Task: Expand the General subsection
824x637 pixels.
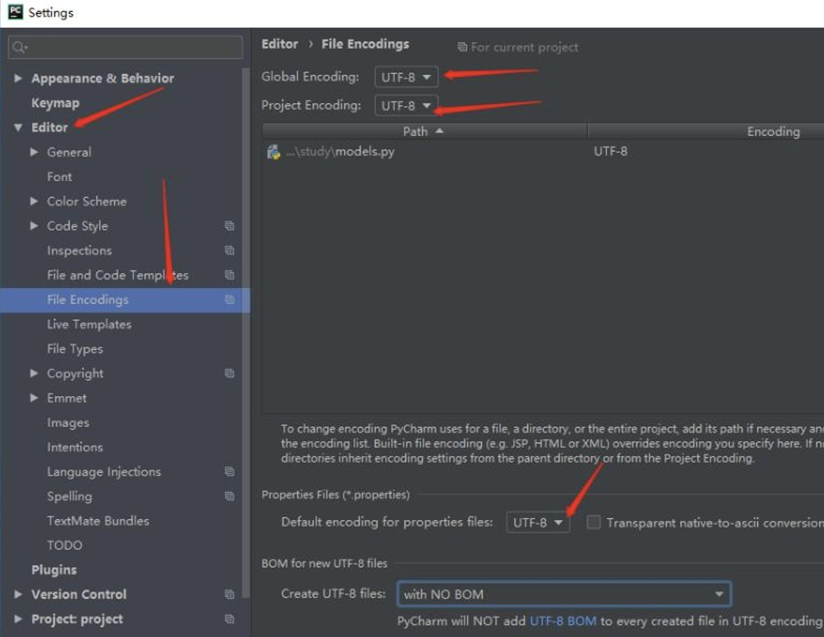Action: 34,152
